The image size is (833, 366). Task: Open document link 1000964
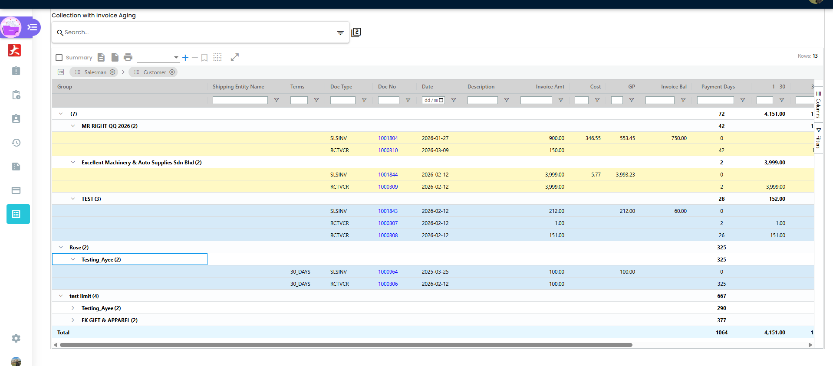(388, 271)
